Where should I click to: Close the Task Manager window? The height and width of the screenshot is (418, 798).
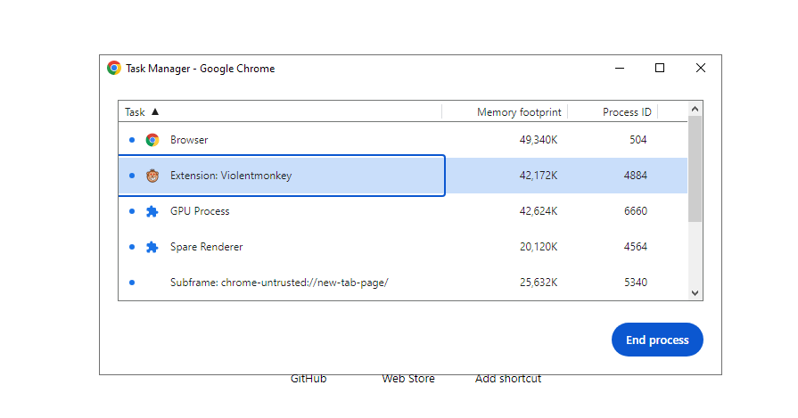[701, 68]
